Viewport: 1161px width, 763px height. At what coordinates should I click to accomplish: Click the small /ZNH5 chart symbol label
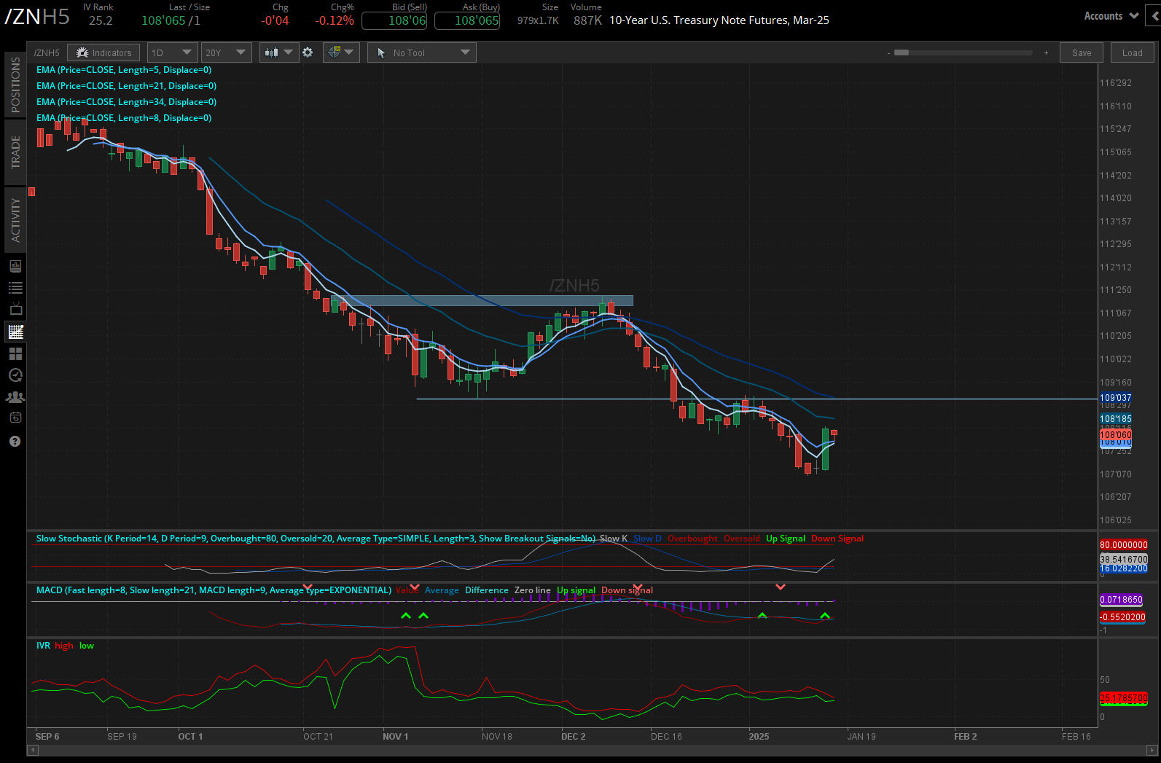47,52
